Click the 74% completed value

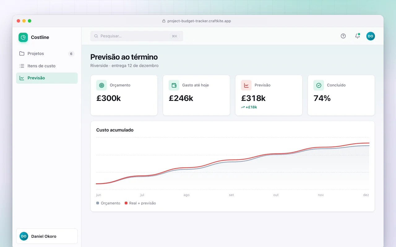click(322, 98)
